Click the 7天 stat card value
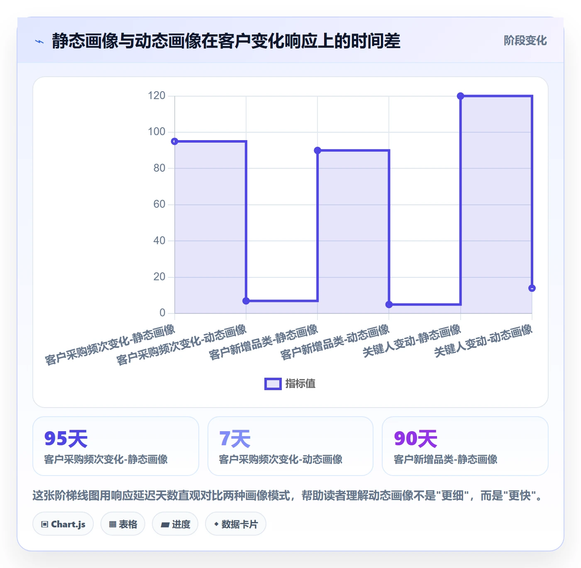 [235, 439]
